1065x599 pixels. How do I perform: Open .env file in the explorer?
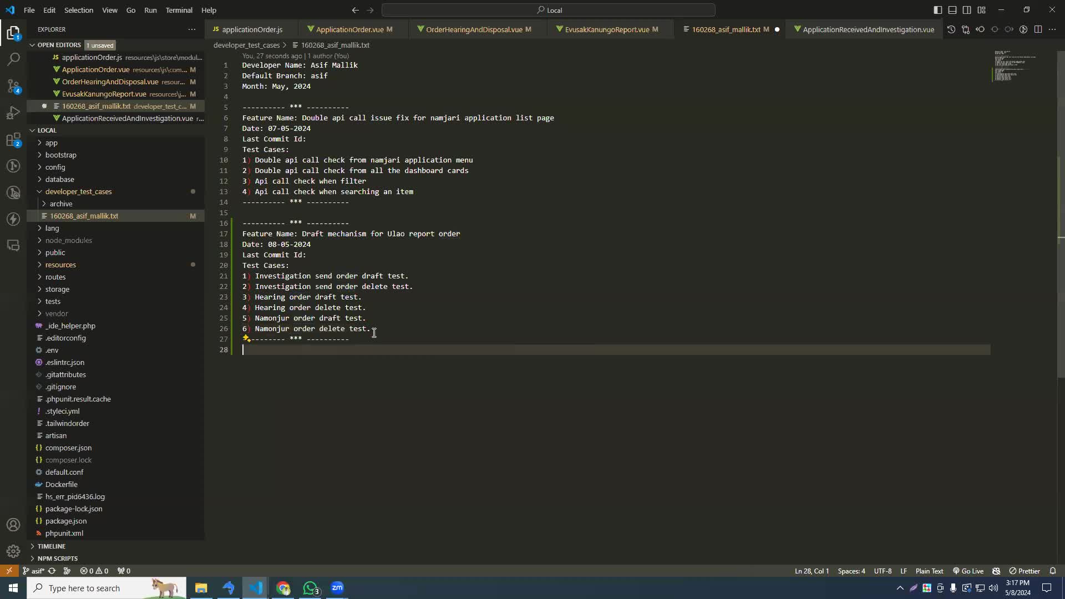click(52, 350)
